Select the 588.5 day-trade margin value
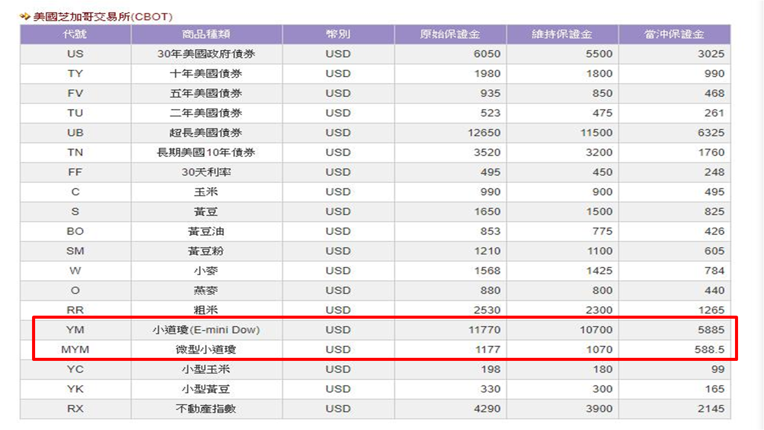 709,350
